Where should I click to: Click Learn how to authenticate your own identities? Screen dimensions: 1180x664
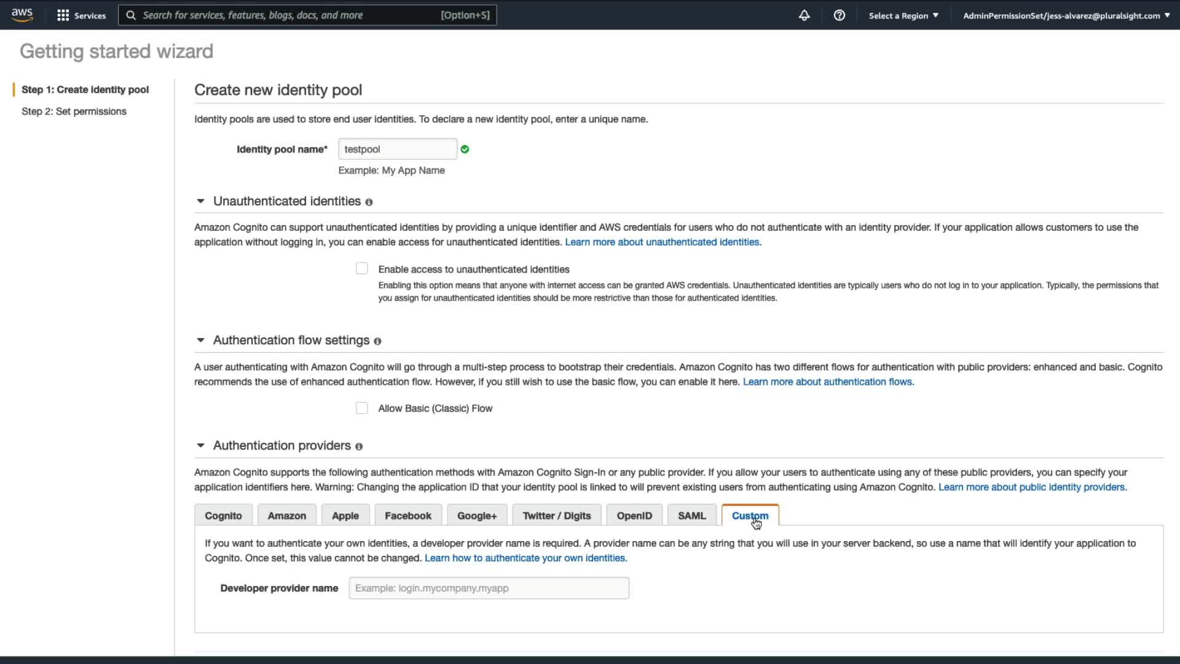[525, 558]
